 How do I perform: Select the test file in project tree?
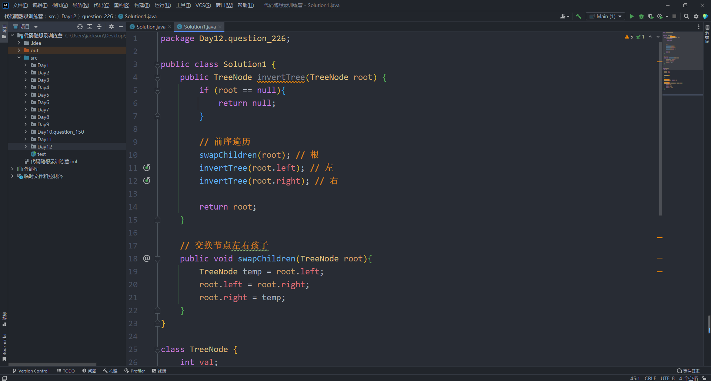[x=41, y=154]
